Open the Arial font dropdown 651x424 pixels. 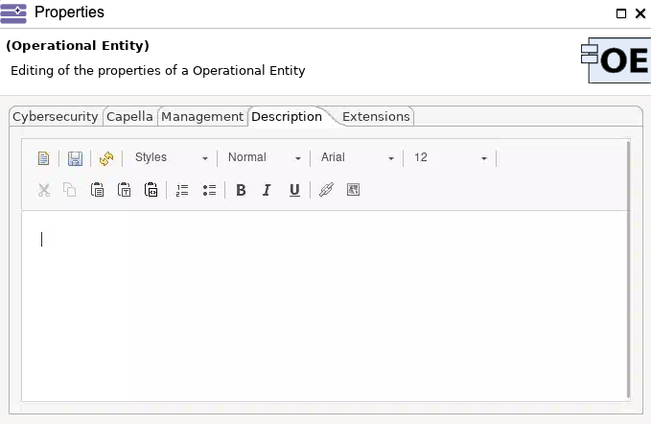(x=357, y=158)
